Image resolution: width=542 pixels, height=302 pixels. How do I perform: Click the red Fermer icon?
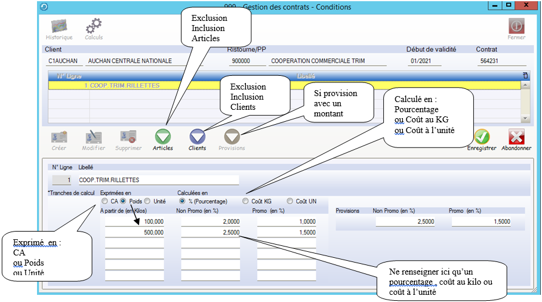click(x=516, y=26)
